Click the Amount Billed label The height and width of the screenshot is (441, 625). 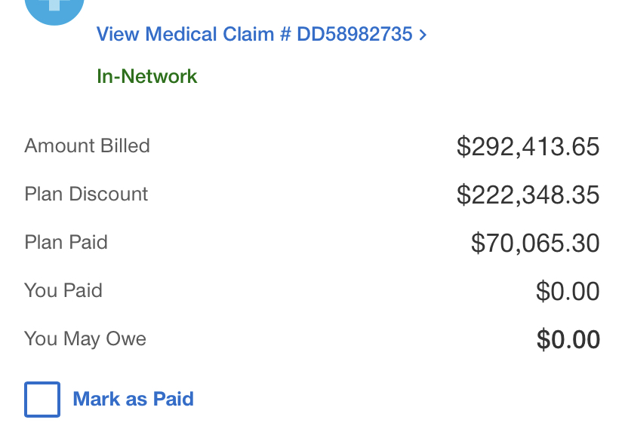(x=88, y=145)
